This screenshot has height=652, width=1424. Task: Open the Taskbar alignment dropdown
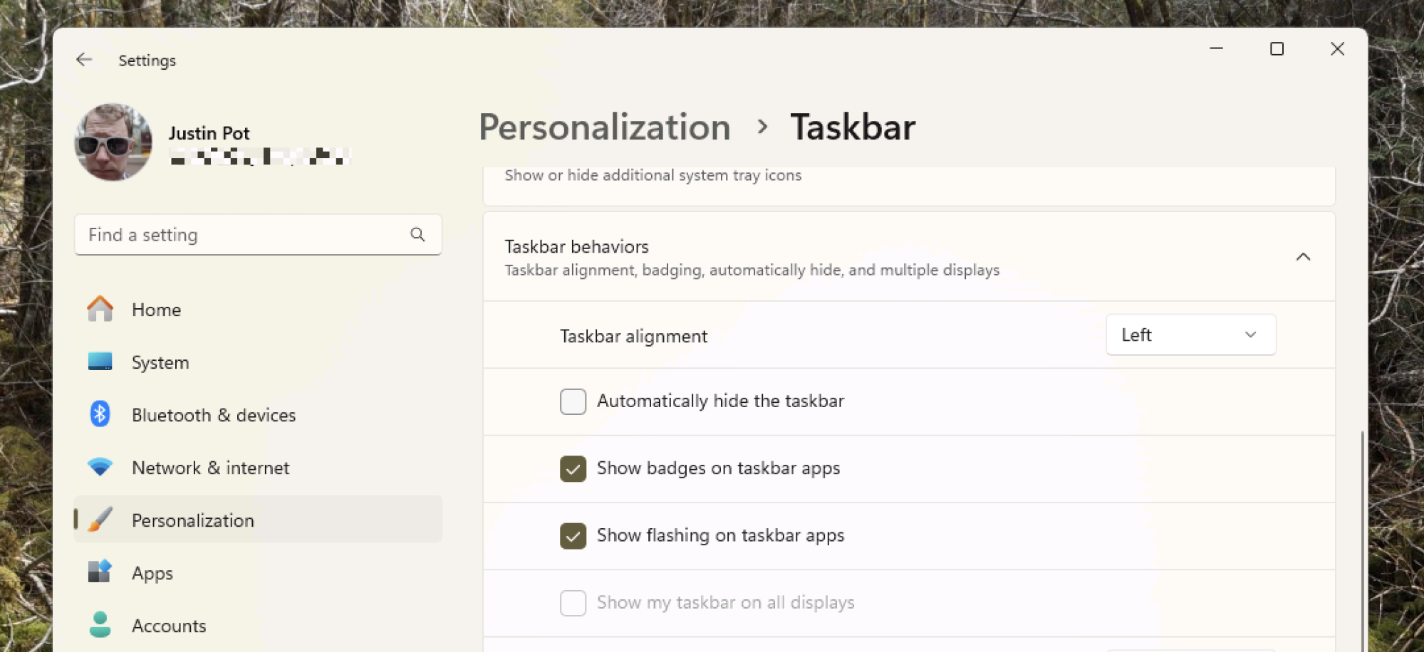pyautogui.click(x=1190, y=335)
